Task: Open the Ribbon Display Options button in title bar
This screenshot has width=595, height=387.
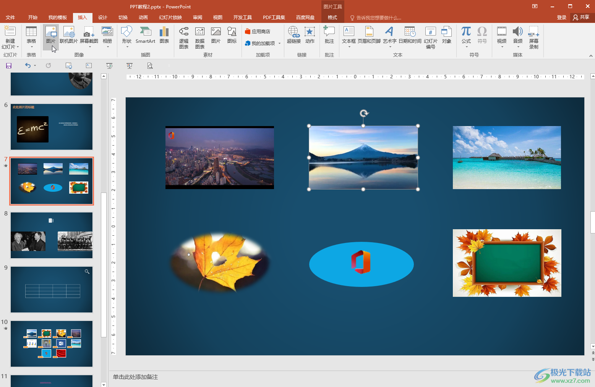Action: click(x=535, y=6)
